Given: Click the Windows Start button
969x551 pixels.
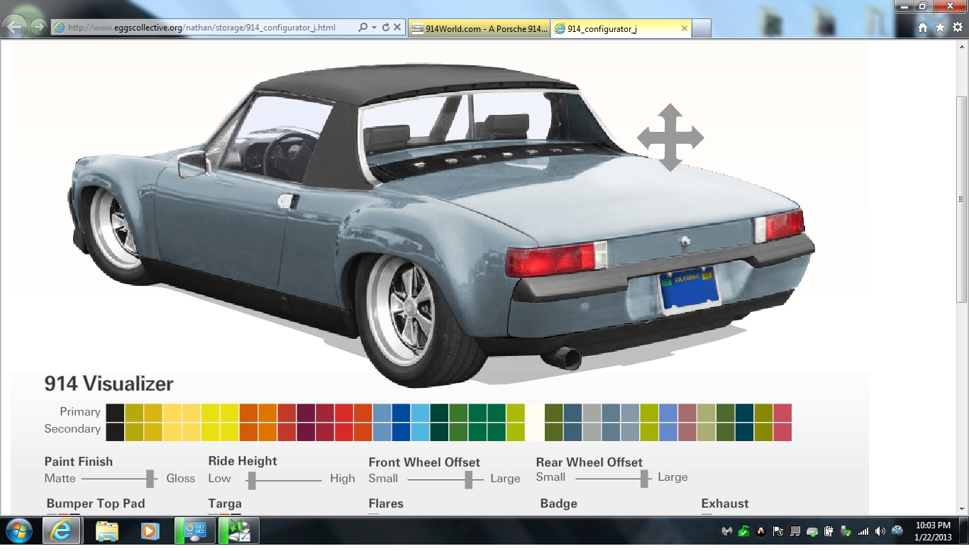Looking at the screenshot, I should [x=18, y=530].
